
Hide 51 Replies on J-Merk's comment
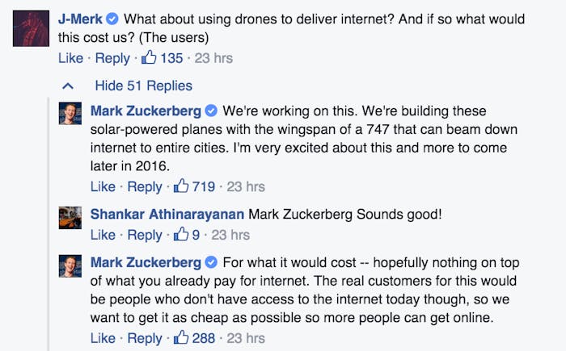point(144,86)
